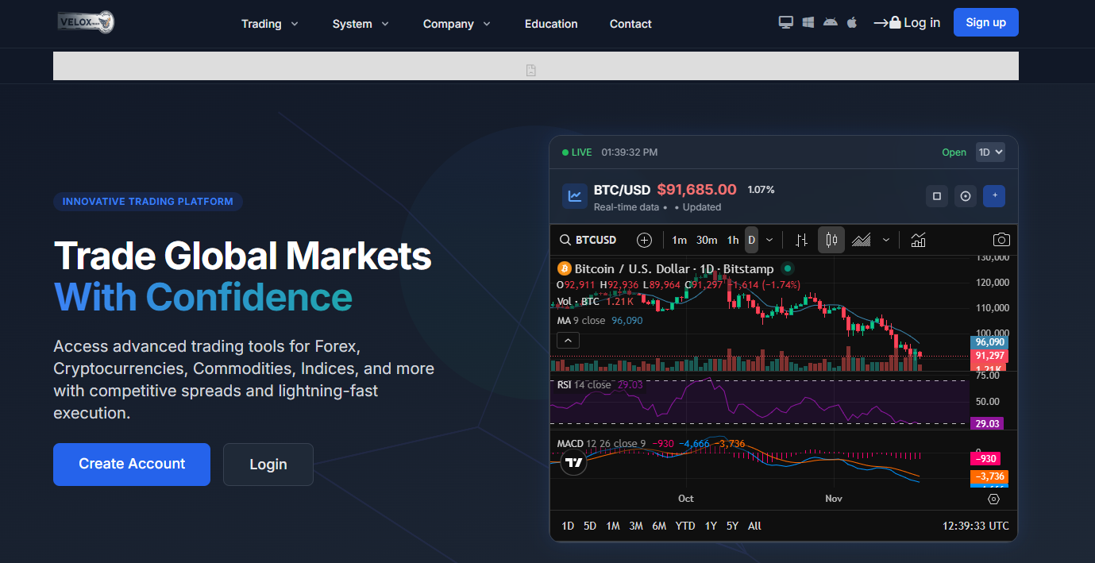Viewport: 1095px width, 563px height.
Task: Click the blue Sign up button
Action: [985, 22]
